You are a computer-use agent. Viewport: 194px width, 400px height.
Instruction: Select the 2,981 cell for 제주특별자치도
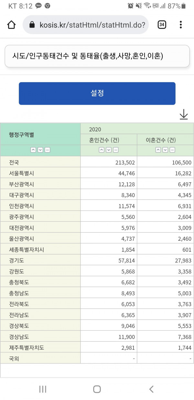109,347
